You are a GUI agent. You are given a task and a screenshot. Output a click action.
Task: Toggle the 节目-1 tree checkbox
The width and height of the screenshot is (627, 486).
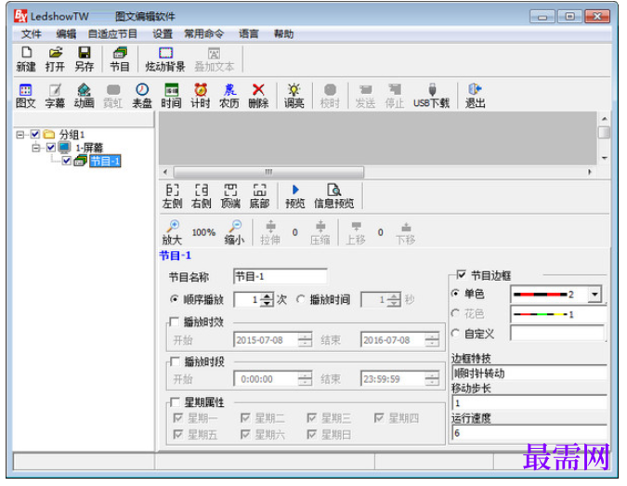tap(67, 161)
